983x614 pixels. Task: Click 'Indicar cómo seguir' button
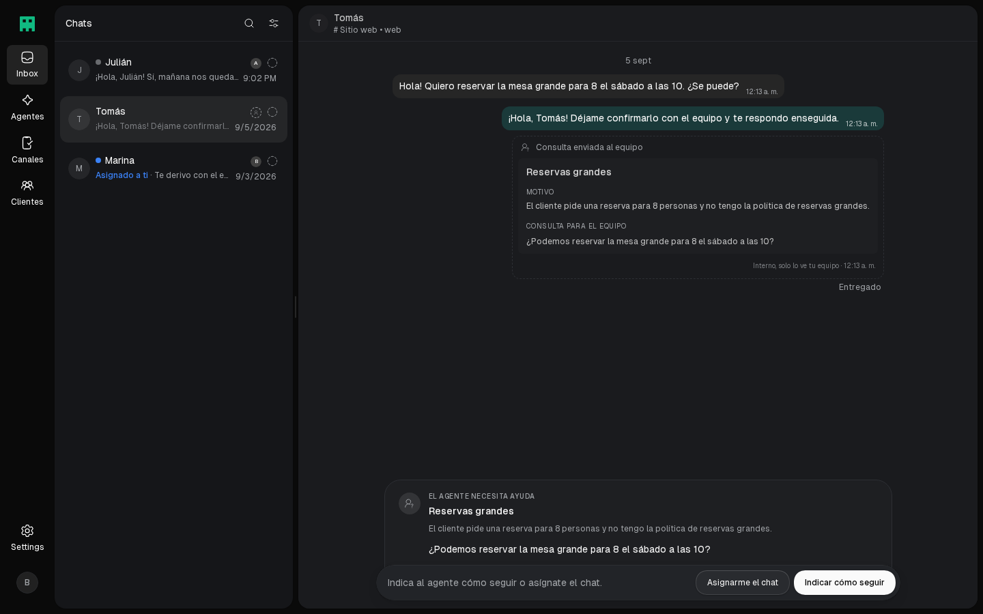(x=844, y=583)
